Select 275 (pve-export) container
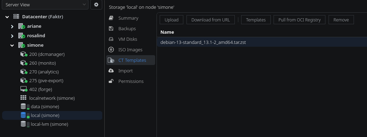The width and height of the screenshot is (367, 137). point(46,80)
